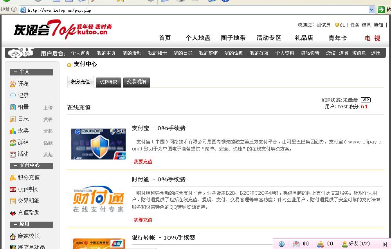Click the 麻辣校长 house icon
This screenshot has width=391, height=249.
tap(13, 236)
